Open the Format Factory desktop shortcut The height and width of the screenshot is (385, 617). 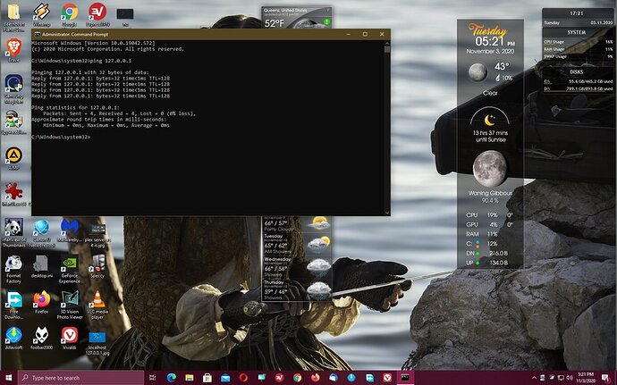tap(13, 269)
